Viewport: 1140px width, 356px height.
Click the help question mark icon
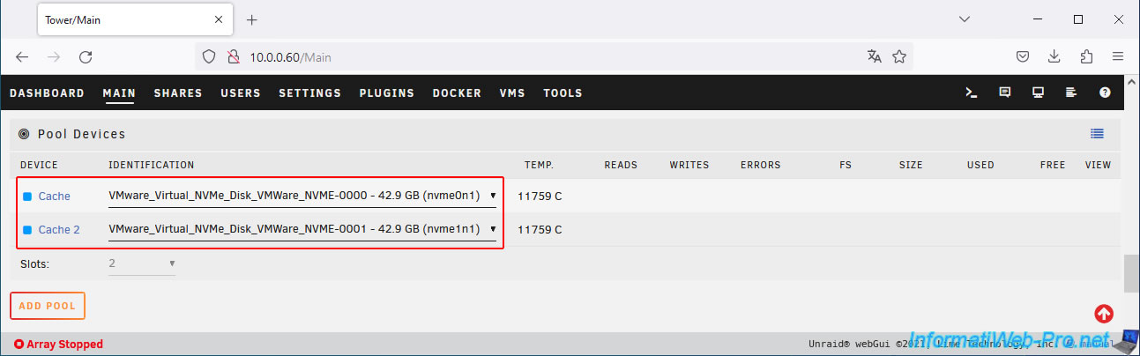1105,93
